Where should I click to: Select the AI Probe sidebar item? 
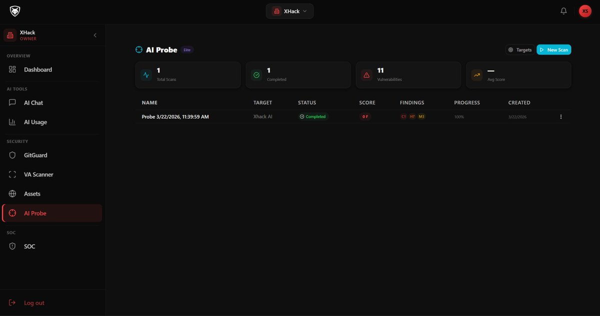(52, 213)
